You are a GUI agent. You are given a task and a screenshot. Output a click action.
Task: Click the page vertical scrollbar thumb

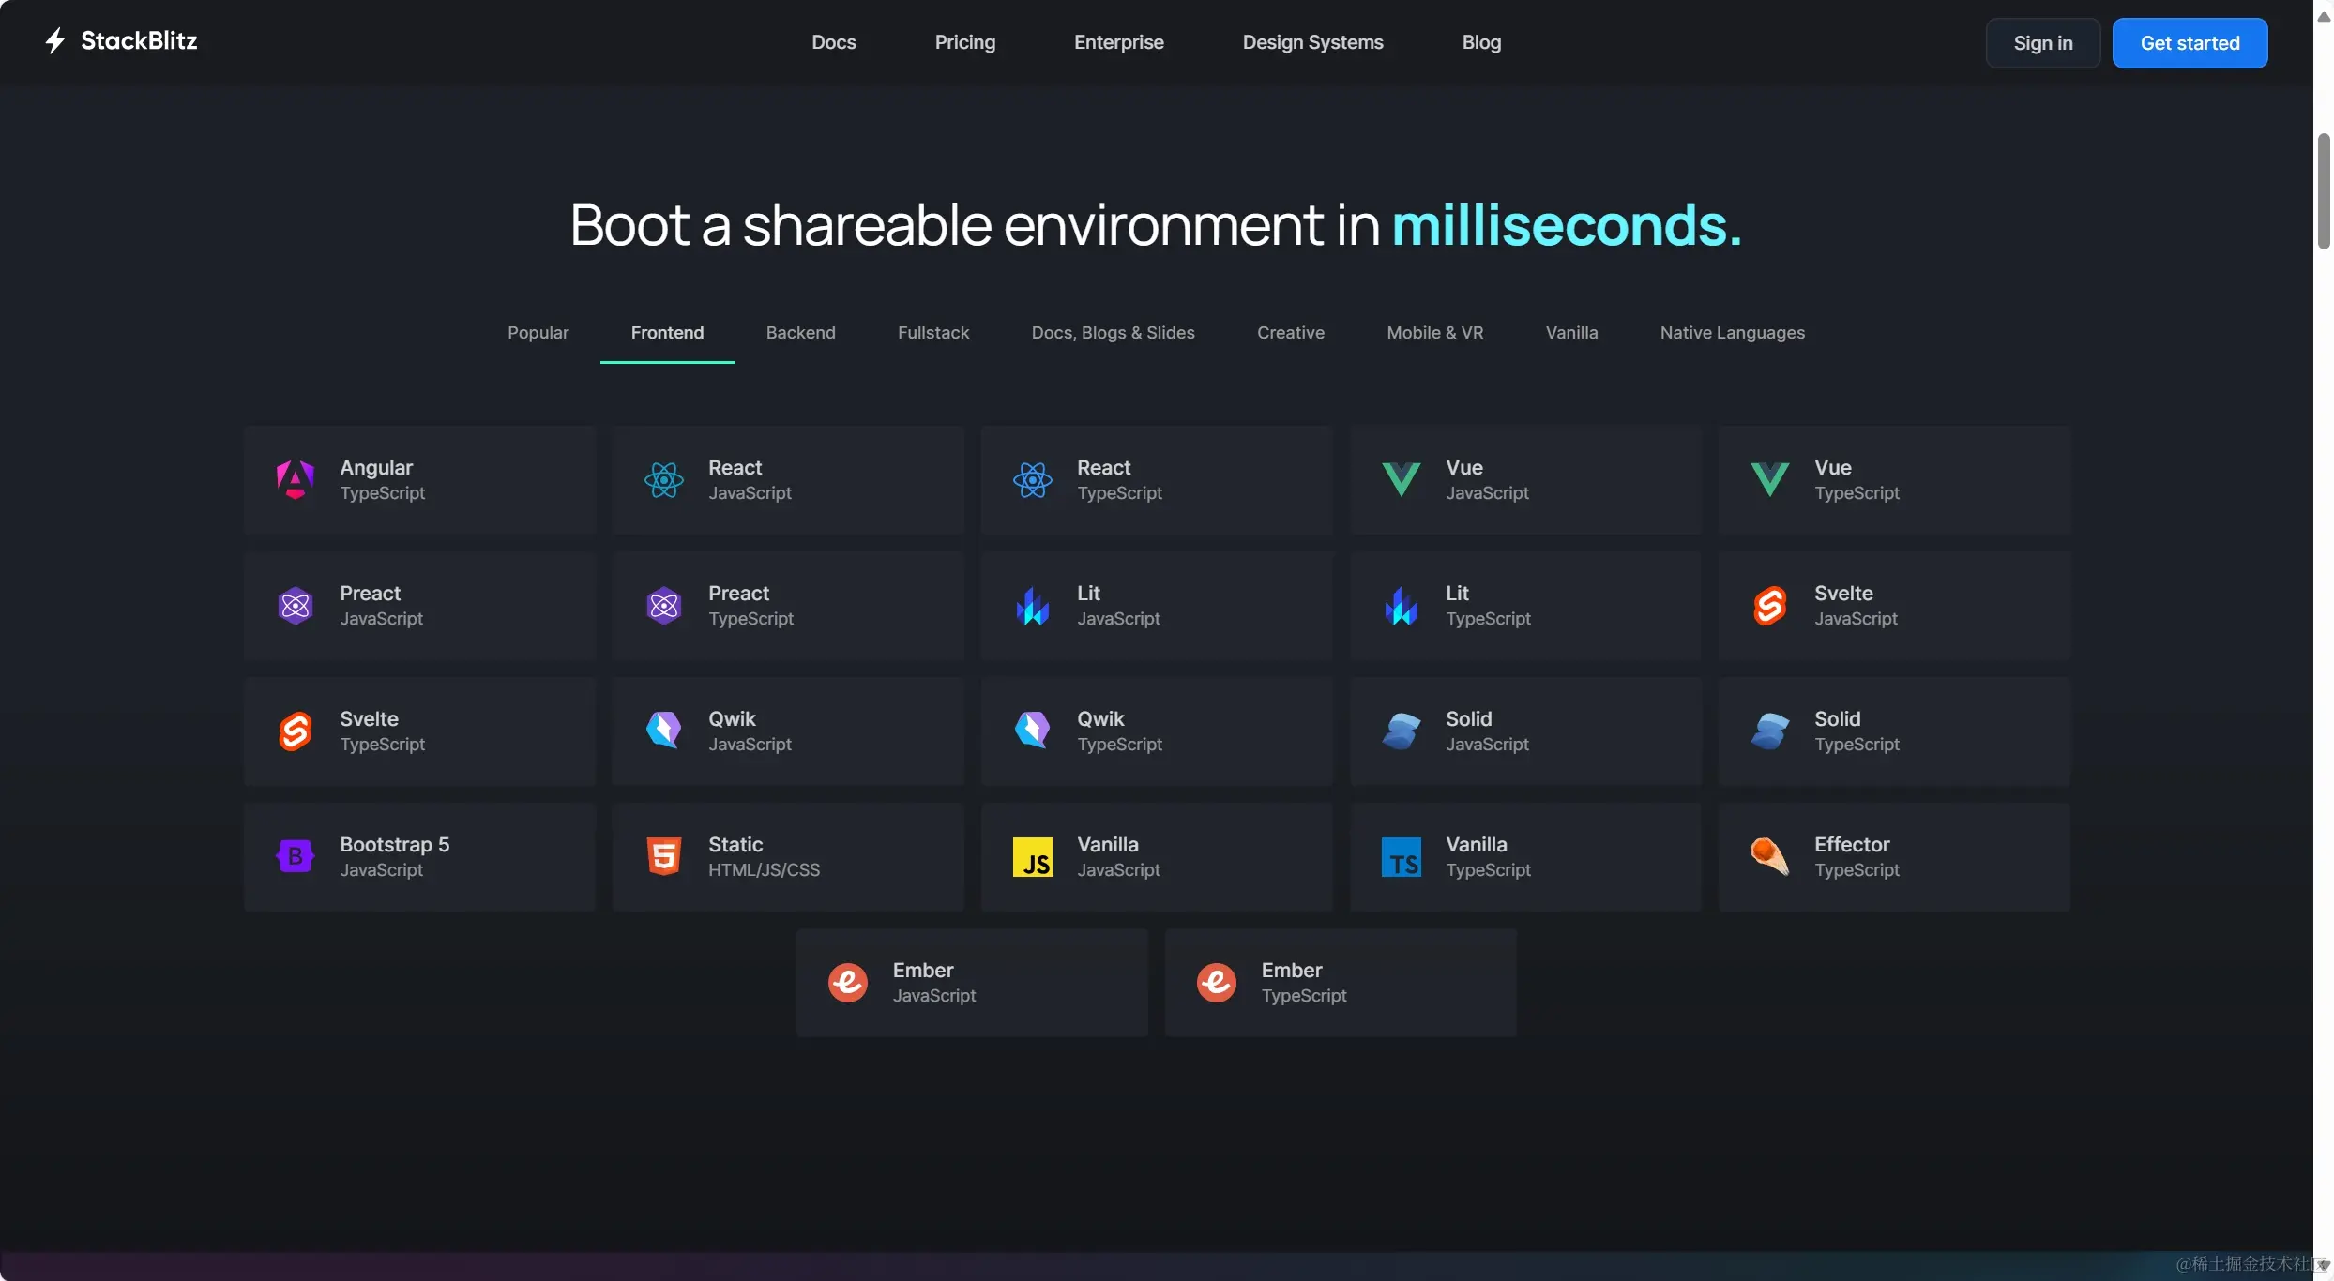2323,191
